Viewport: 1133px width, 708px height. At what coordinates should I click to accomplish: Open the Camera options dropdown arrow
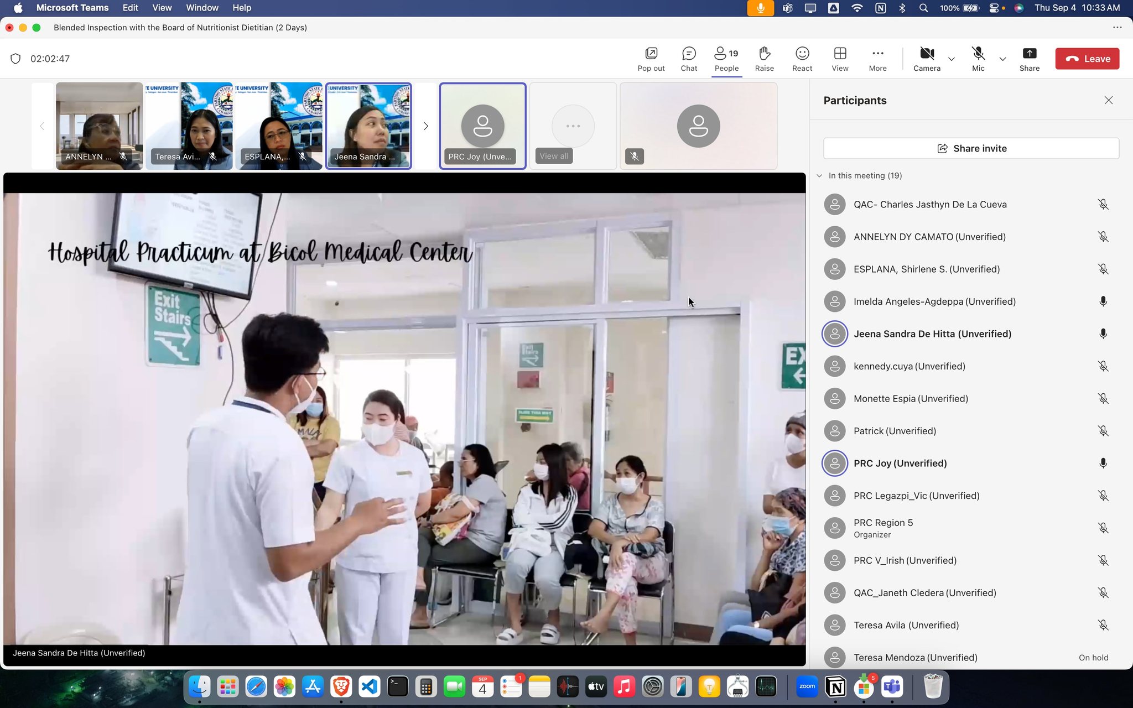coord(952,59)
